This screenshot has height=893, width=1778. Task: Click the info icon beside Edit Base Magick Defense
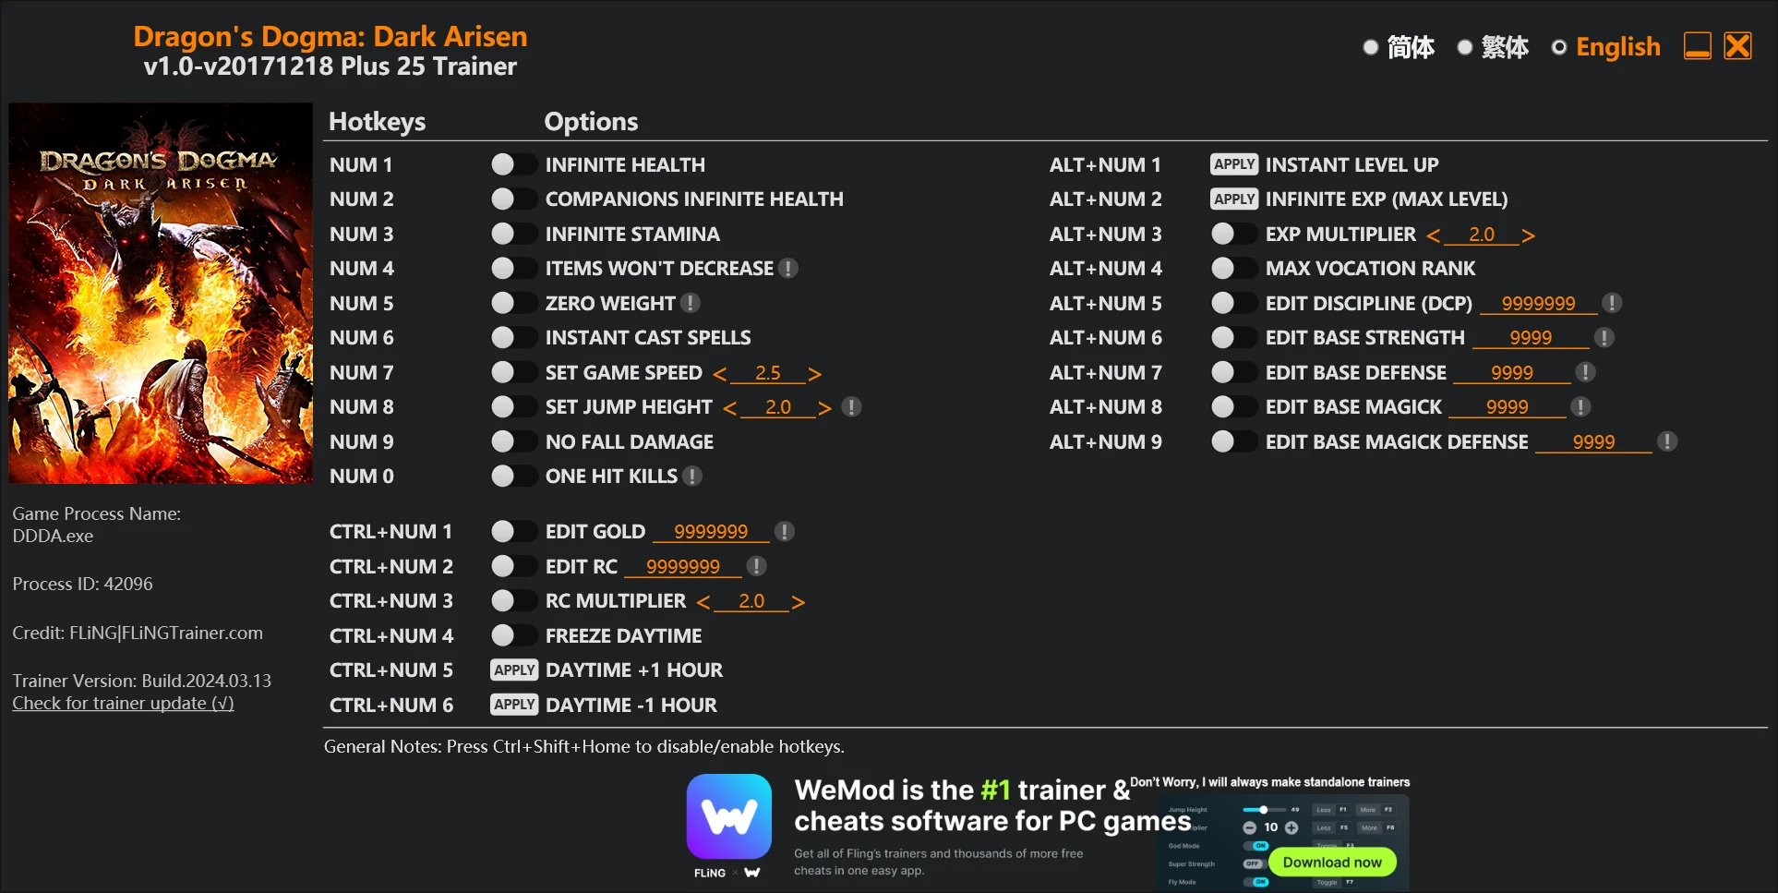point(1667,442)
